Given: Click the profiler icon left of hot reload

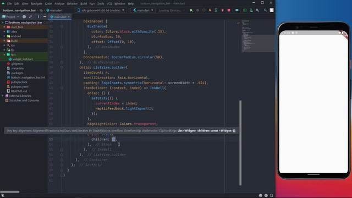Looking at the screenshot, I should 204,10.
